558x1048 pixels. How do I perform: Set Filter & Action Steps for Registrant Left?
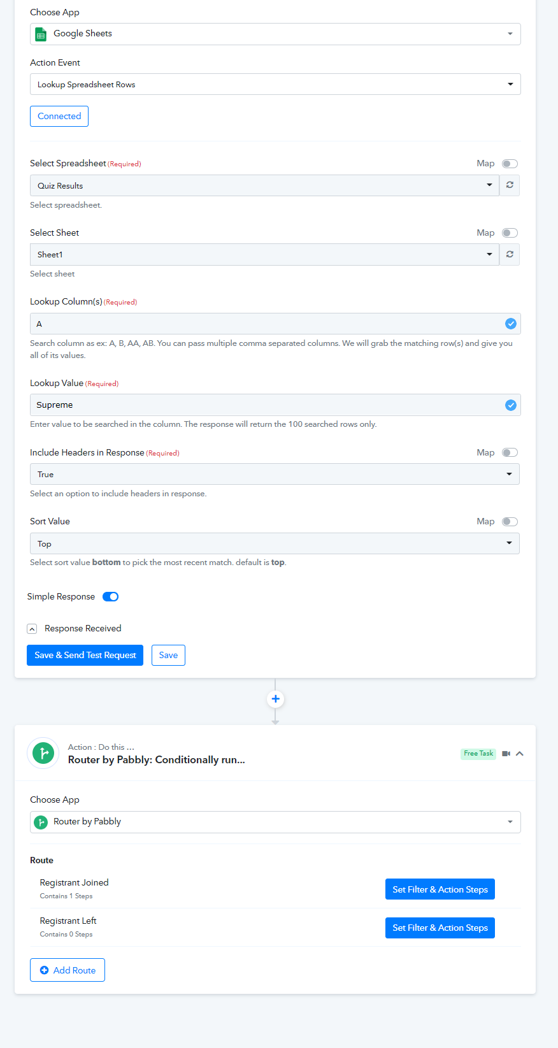(440, 928)
